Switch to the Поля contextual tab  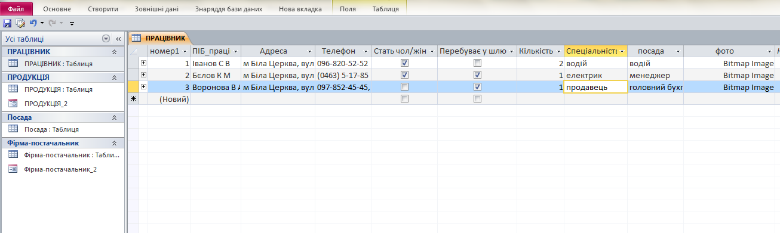click(348, 10)
